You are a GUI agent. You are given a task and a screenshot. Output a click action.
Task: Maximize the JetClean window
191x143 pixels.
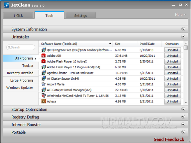pos(180,5)
